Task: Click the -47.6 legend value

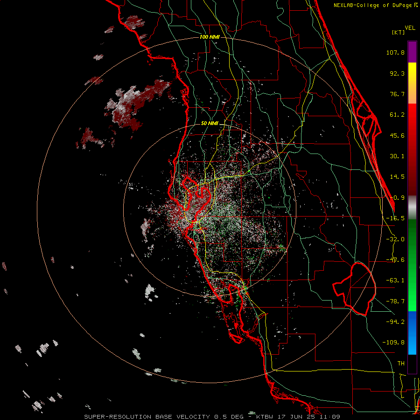Action: [395, 260]
